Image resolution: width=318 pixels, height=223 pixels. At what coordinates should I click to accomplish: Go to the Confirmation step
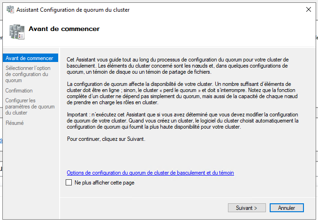19,91
